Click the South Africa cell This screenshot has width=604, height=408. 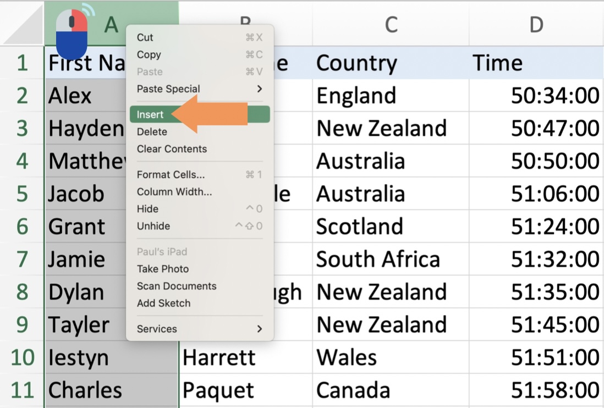tap(391, 259)
